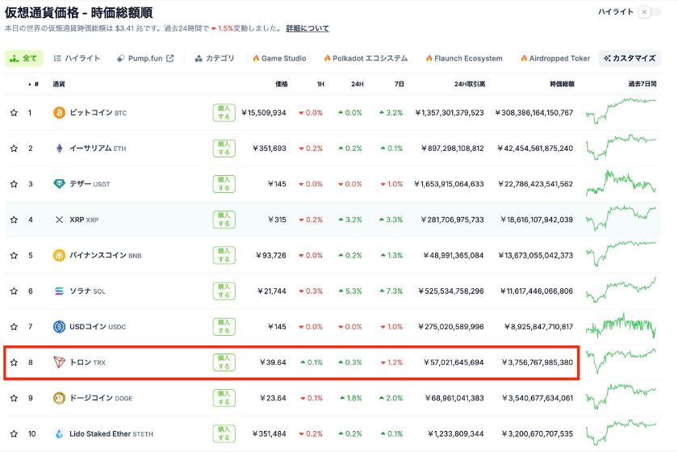Star BNB row as favorite
Image resolution: width=678 pixels, height=452 pixels.
click(x=14, y=256)
